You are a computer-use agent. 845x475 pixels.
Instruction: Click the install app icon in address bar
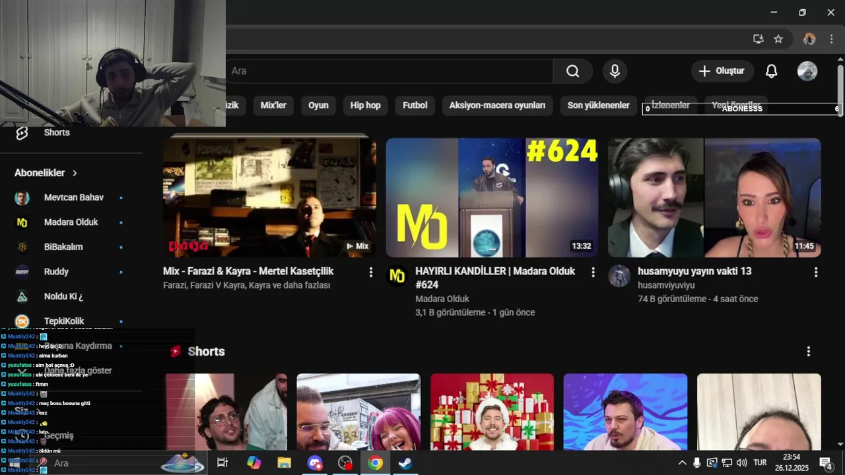point(759,39)
